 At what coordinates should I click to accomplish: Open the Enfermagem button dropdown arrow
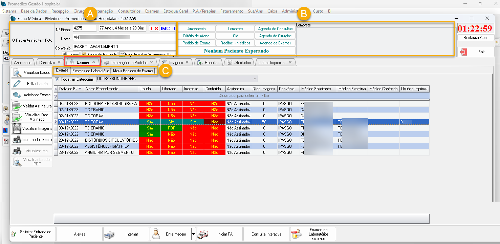[193, 234]
